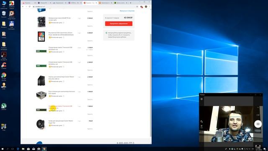Image resolution: width=268 pixels, height=151 pixels.
Task: Click the power supply thumbnail
Action: [41, 95]
